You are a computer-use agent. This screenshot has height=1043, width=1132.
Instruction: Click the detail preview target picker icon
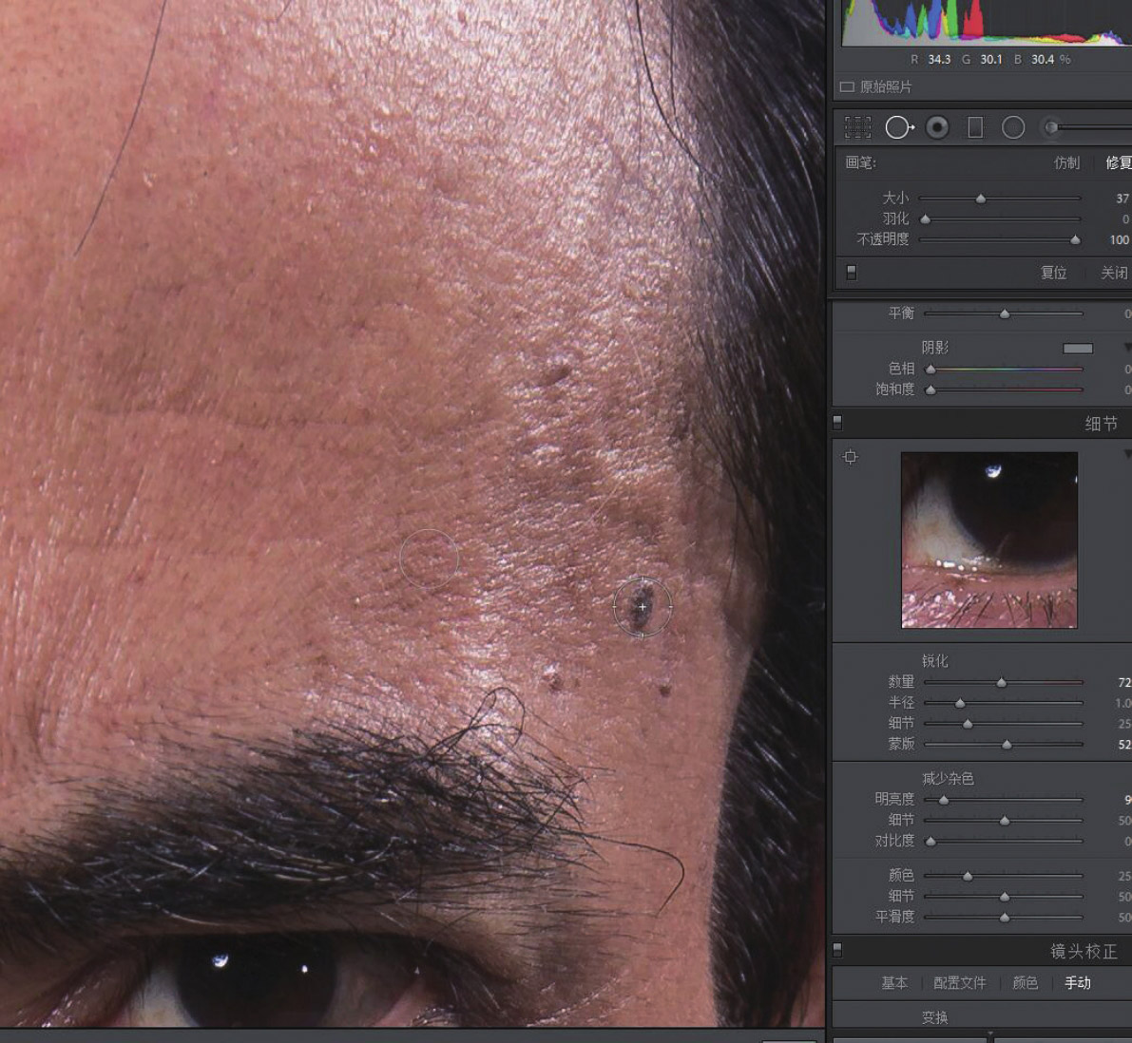pyautogui.click(x=850, y=457)
